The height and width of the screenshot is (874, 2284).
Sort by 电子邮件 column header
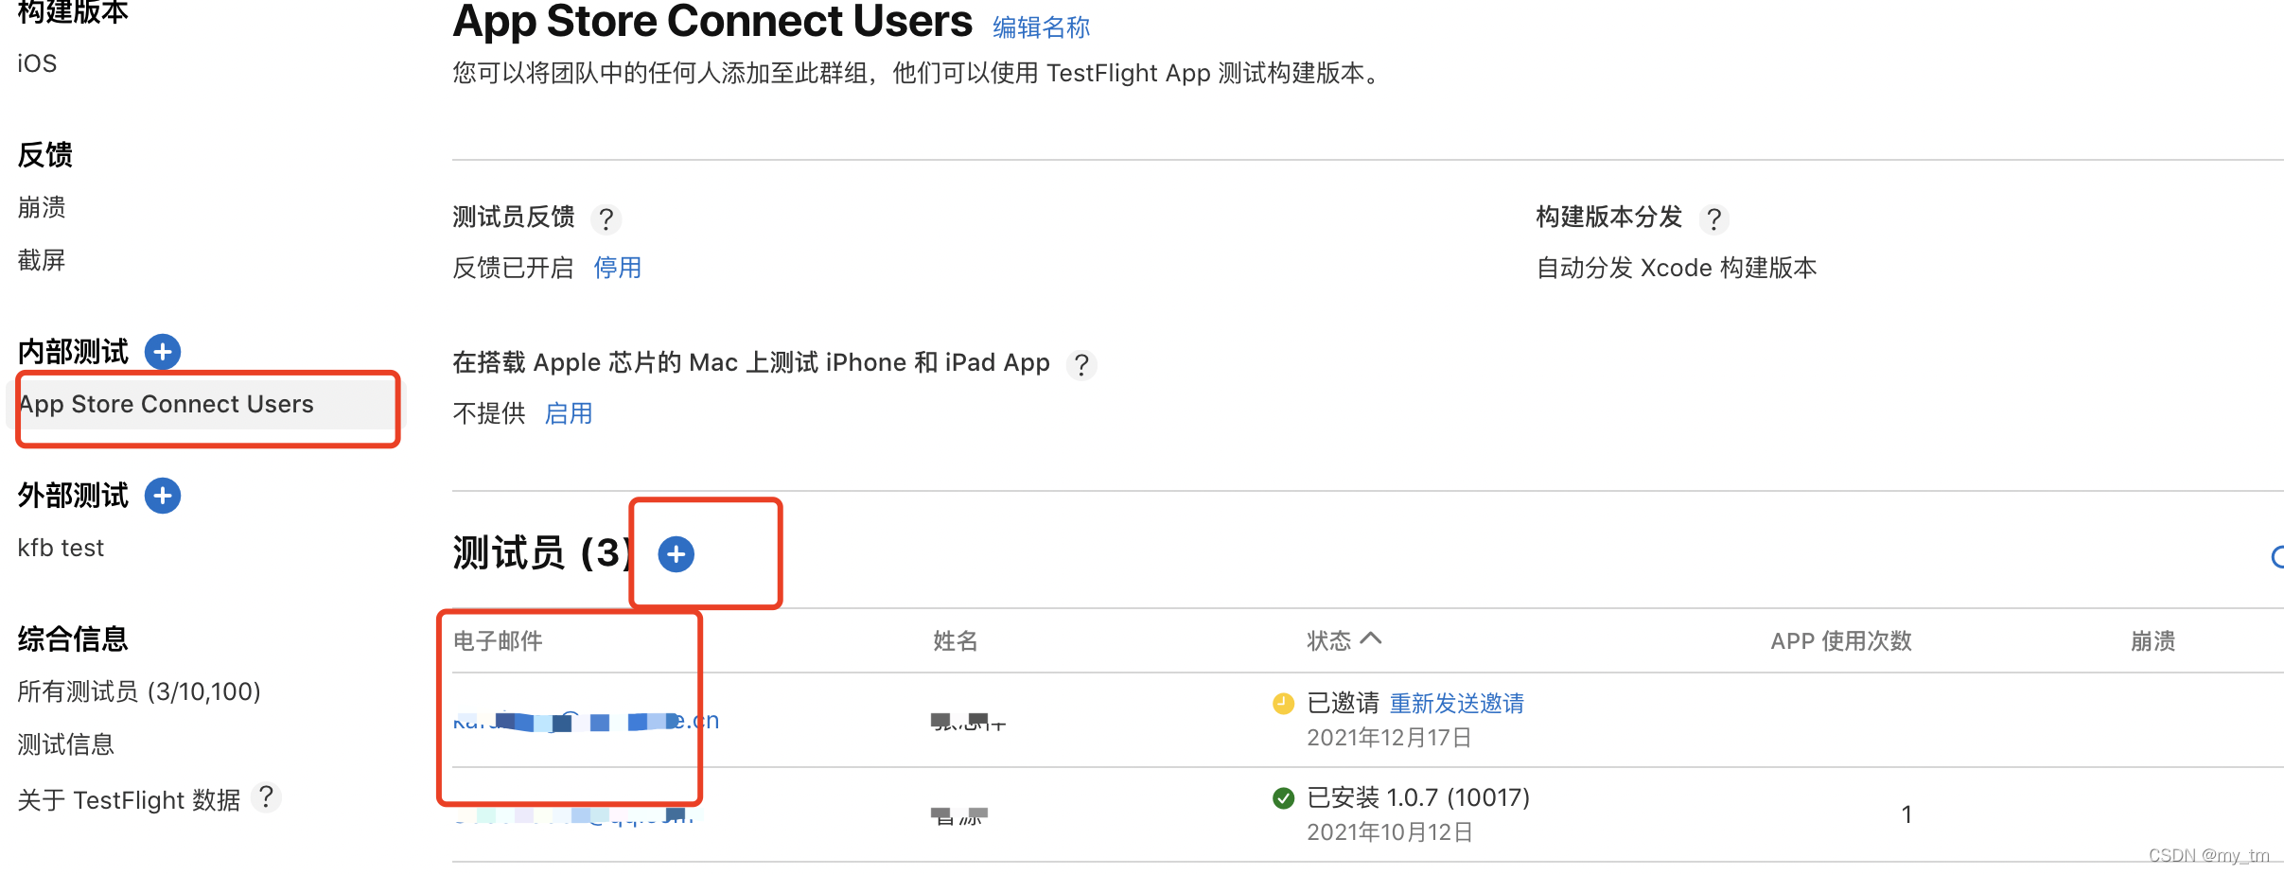[498, 641]
